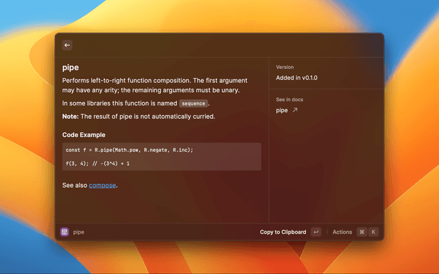Image resolution: width=439 pixels, height=274 pixels.
Task: Click the back arrow button
Action: (x=67, y=45)
